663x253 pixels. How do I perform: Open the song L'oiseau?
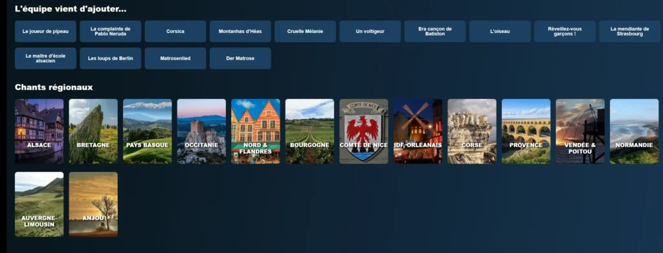pos(500,31)
